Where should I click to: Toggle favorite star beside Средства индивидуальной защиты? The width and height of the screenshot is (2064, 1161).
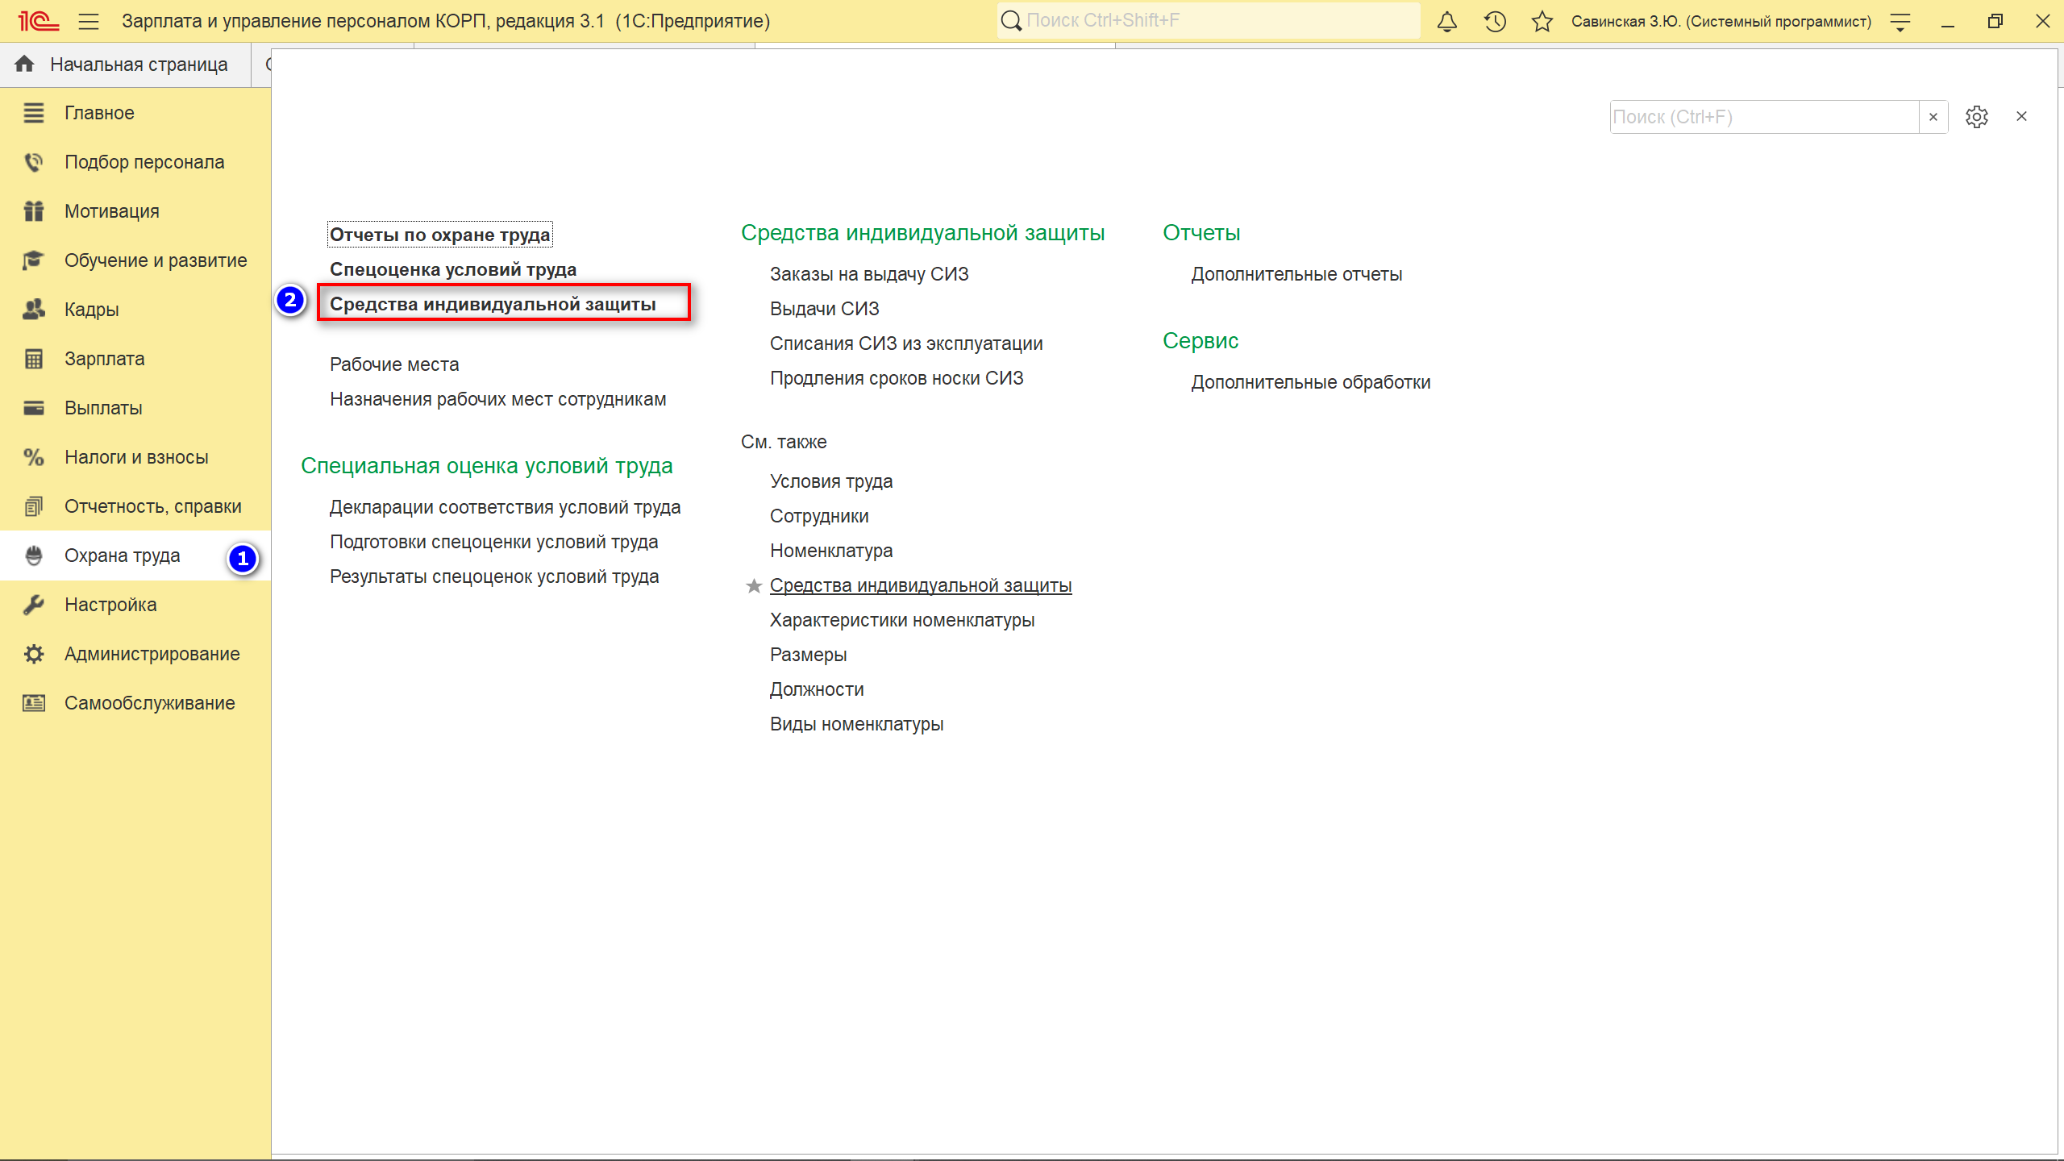click(754, 586)
